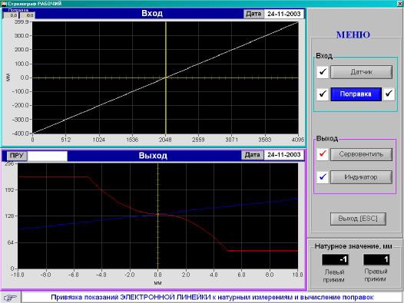
Task: Click the pointing hand icon in the status bar
Action: (10, 298)
